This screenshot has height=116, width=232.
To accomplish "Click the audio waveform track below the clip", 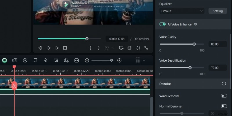I will pos(75,91).
